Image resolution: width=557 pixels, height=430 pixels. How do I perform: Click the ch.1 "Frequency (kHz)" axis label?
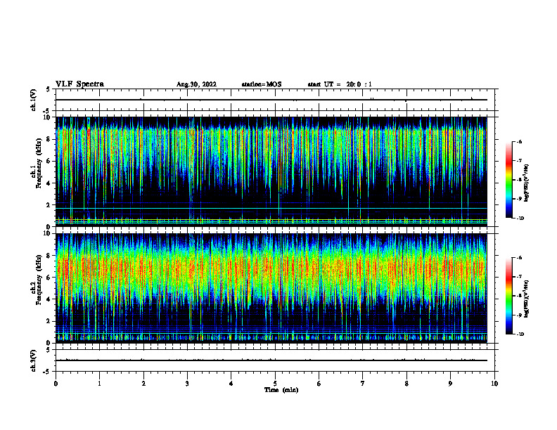39,164
